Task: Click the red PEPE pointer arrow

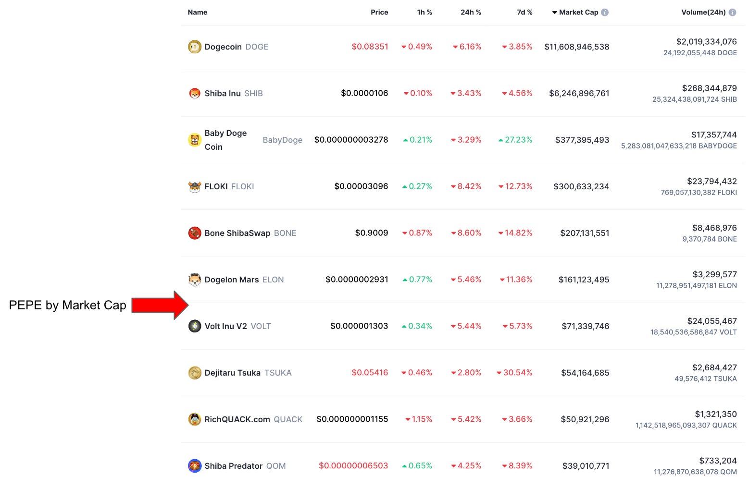Action: pos(159,305)
